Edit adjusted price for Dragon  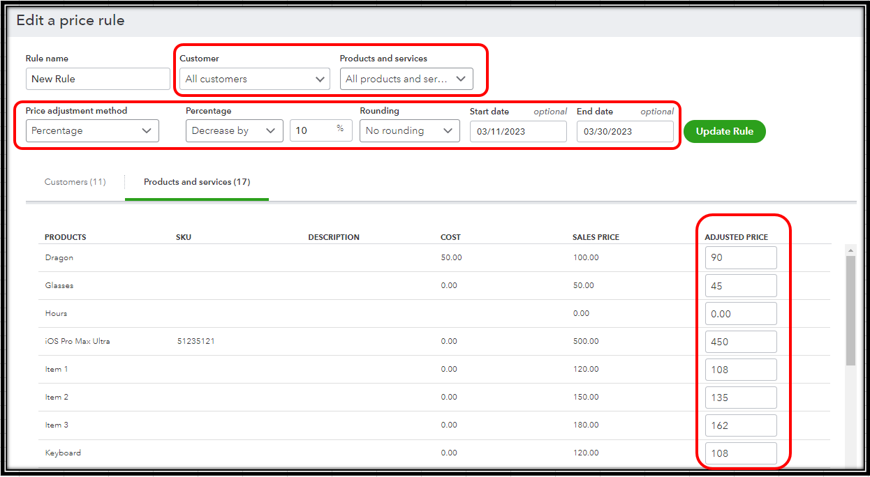click(740, 257)
